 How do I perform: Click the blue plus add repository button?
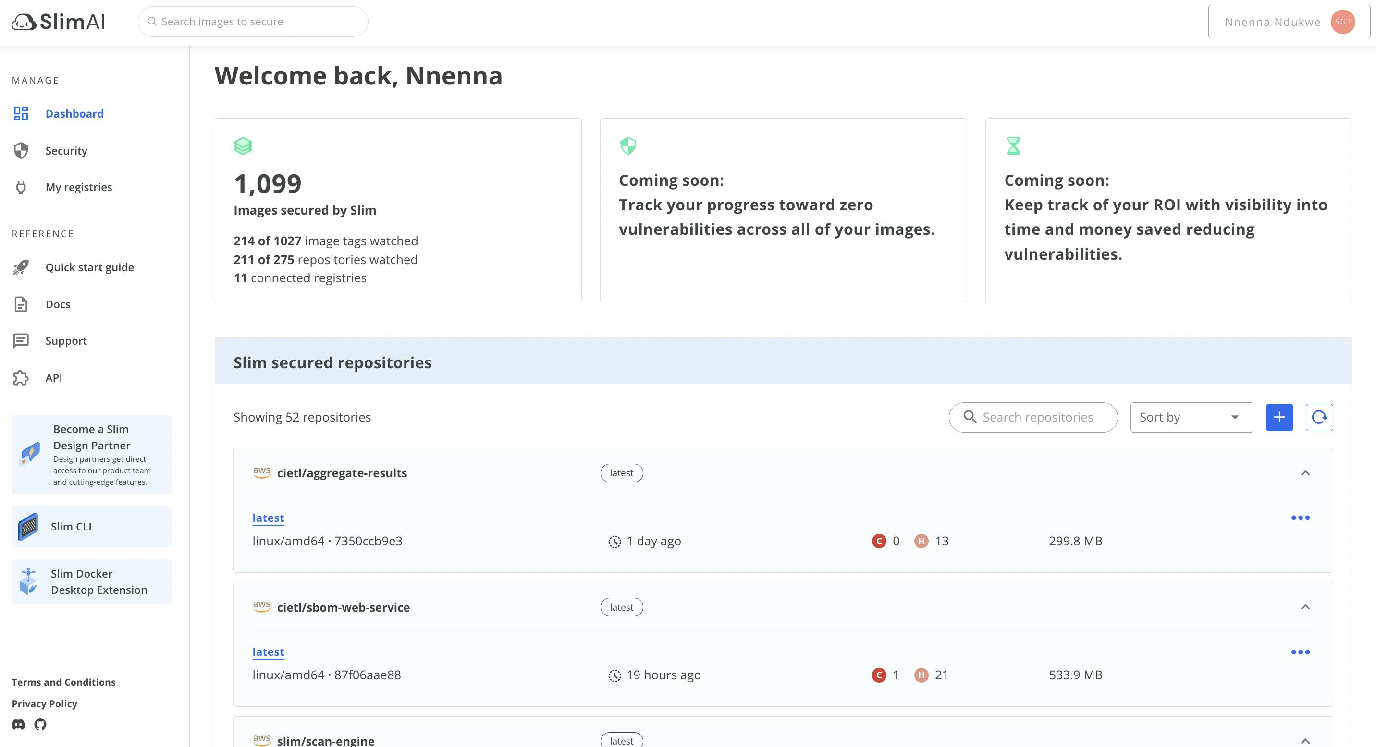click(1279, 417)
